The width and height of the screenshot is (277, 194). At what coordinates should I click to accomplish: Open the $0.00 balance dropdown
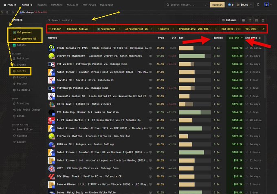tap(244, 5)
